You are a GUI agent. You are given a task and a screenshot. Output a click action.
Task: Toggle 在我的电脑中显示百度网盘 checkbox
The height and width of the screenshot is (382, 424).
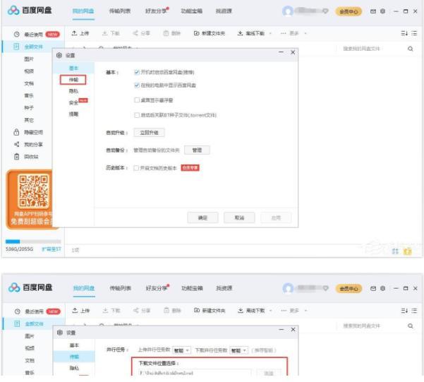[137, 85]
